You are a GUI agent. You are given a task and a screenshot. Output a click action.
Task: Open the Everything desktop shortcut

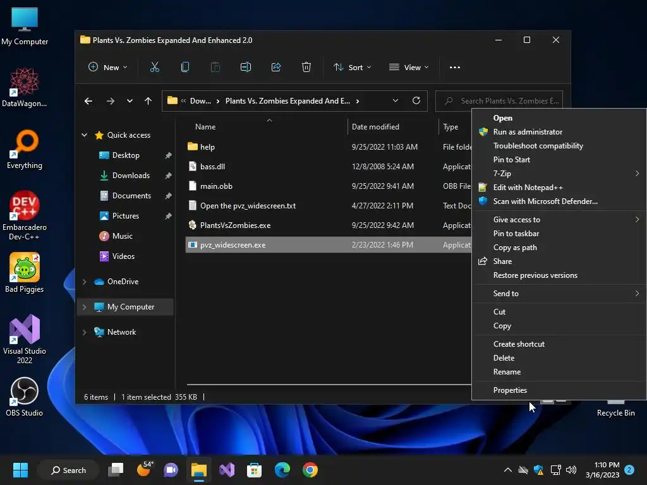point(25,149)
